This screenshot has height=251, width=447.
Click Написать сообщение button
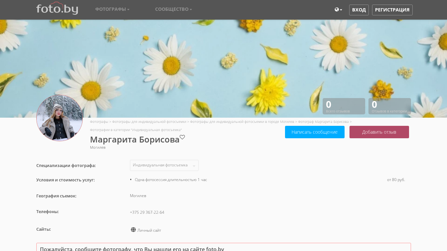(314, 132)
